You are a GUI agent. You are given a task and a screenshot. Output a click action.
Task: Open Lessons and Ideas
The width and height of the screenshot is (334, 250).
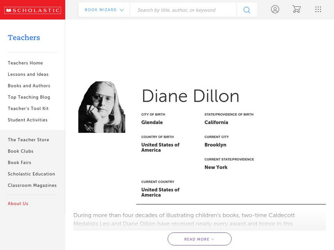point(28,74)
